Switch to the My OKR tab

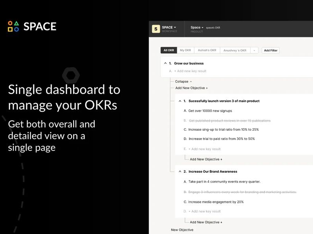(185, 50)
